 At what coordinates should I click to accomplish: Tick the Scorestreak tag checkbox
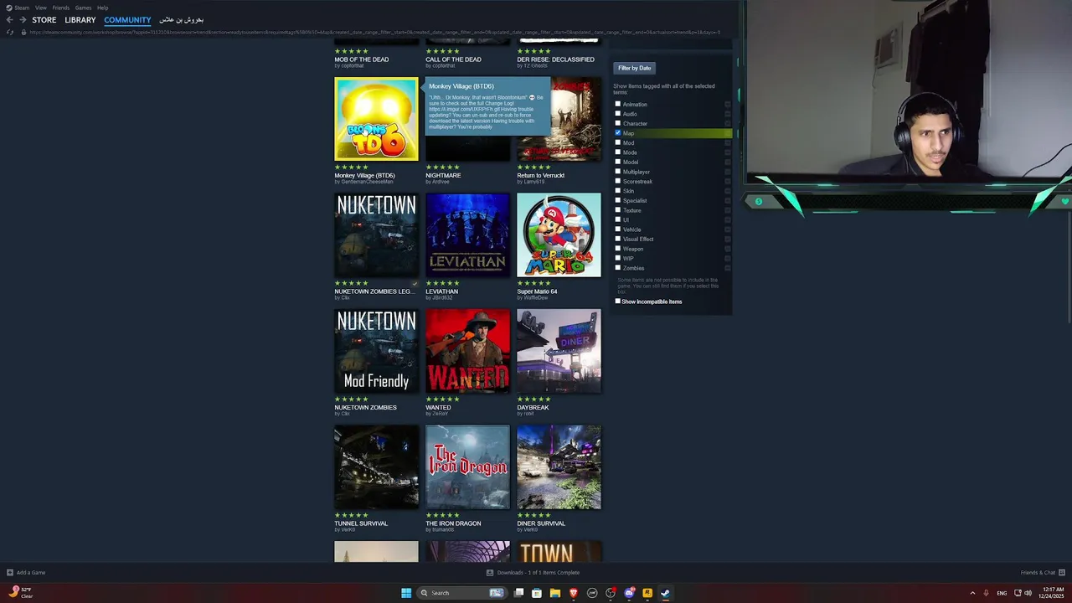coord(618,182)
